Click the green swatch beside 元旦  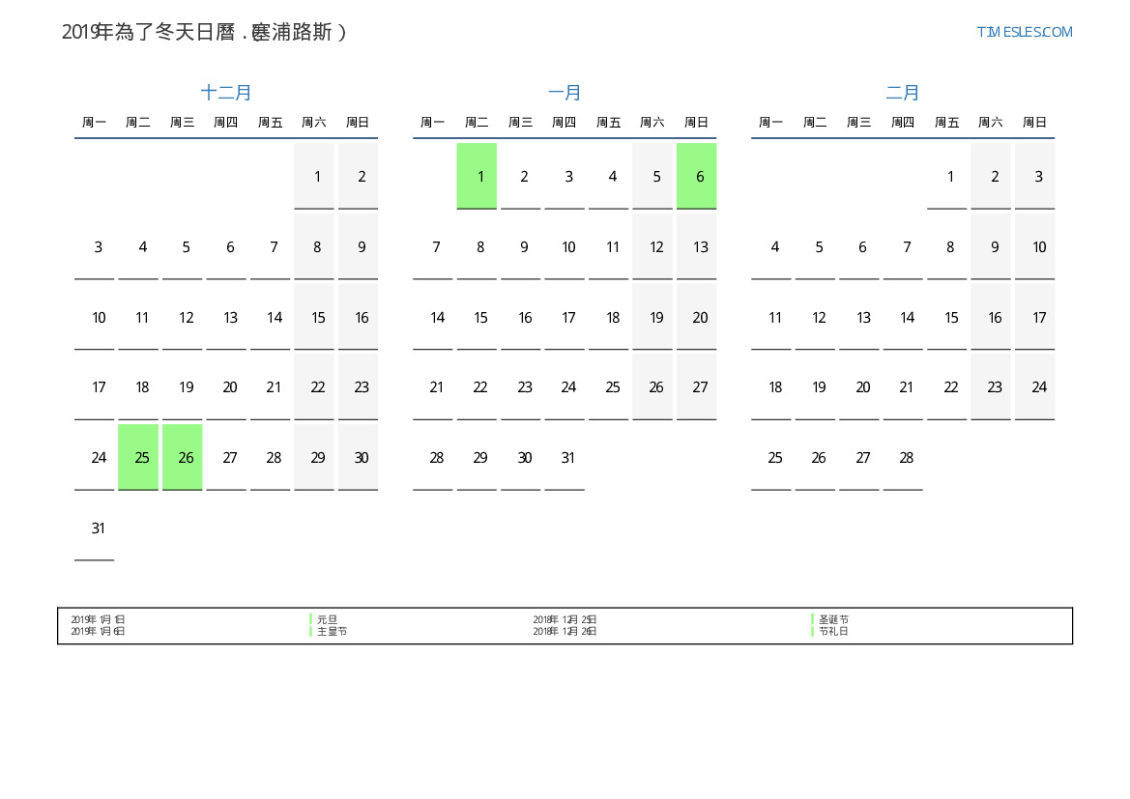[x=310, y=619]
